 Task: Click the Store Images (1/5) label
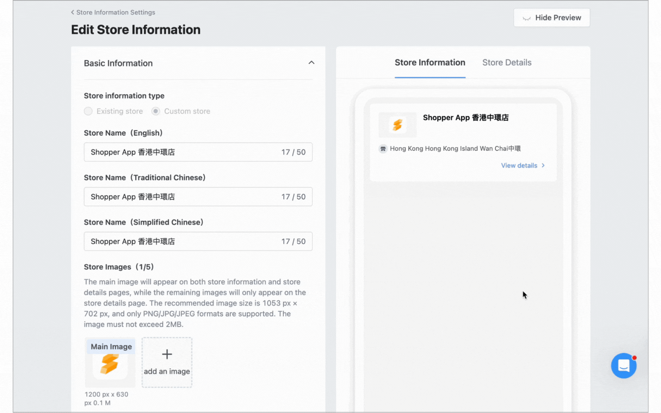coord(119,267)
